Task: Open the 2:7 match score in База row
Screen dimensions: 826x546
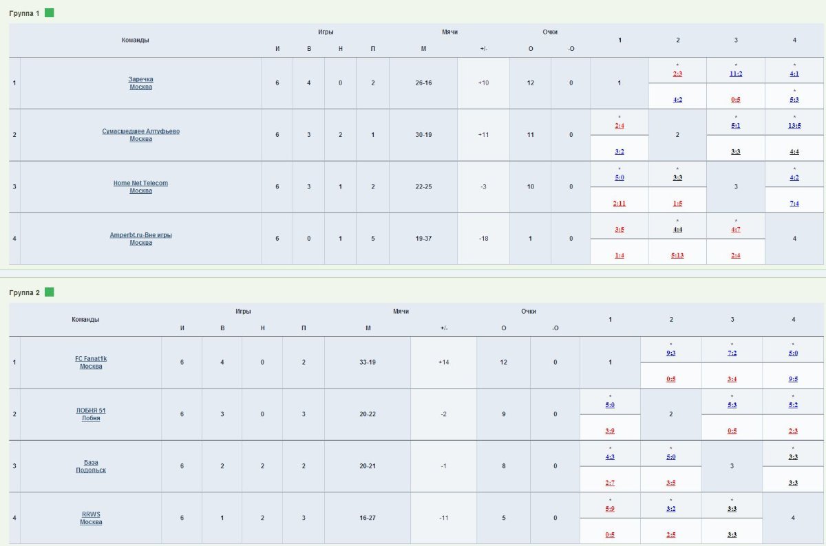Action: [x=610, y=483]
